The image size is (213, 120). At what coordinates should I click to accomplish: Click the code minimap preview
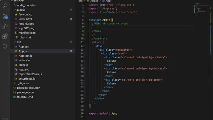[x=202, y=9]
